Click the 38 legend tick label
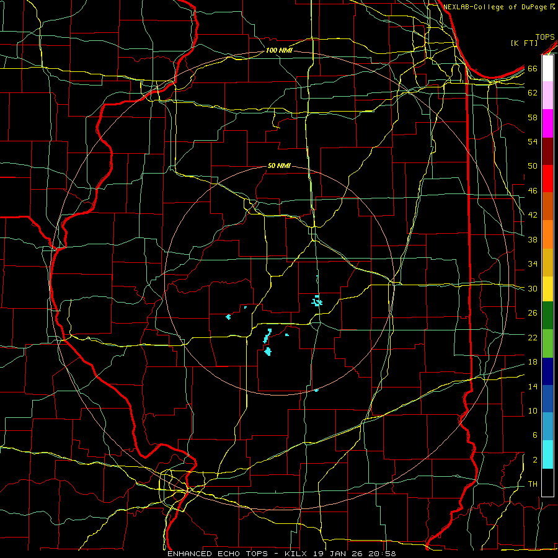Screen dimensions: 558x558 click(x=533, y=239)
